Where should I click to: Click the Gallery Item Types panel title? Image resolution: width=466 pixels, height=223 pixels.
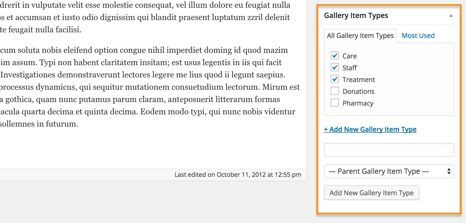(356, 15)
